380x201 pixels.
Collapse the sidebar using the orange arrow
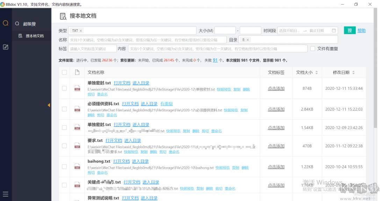tap(49, 105)
